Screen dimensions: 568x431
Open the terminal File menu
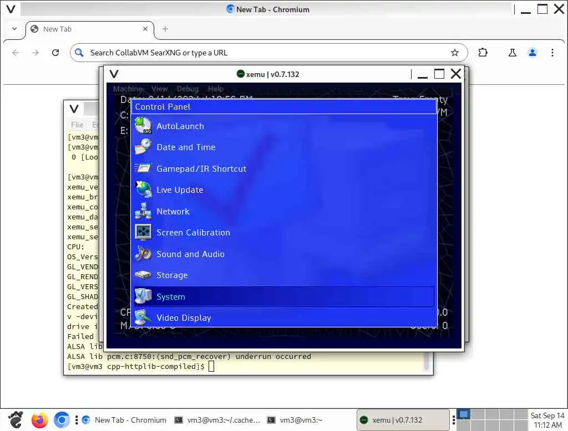point(77,125)
